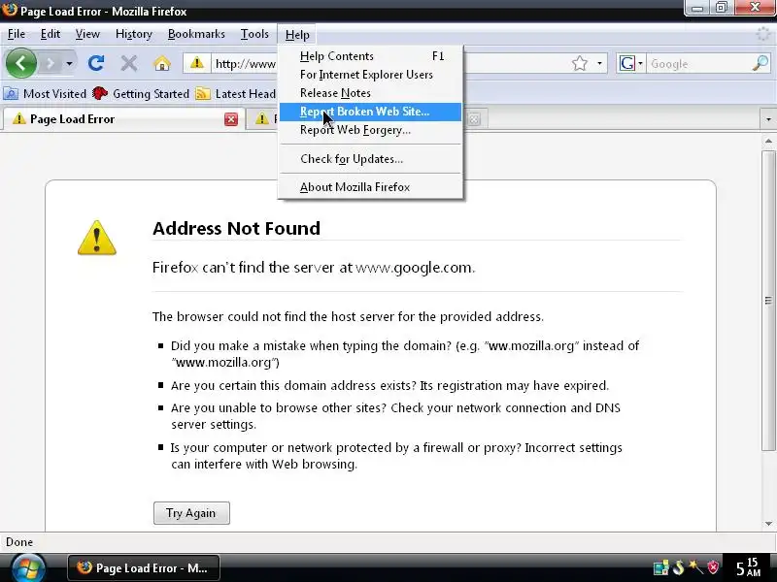Open Release Notes from Help menu
The image size is (777, 582).
click(x=371, y=92)
